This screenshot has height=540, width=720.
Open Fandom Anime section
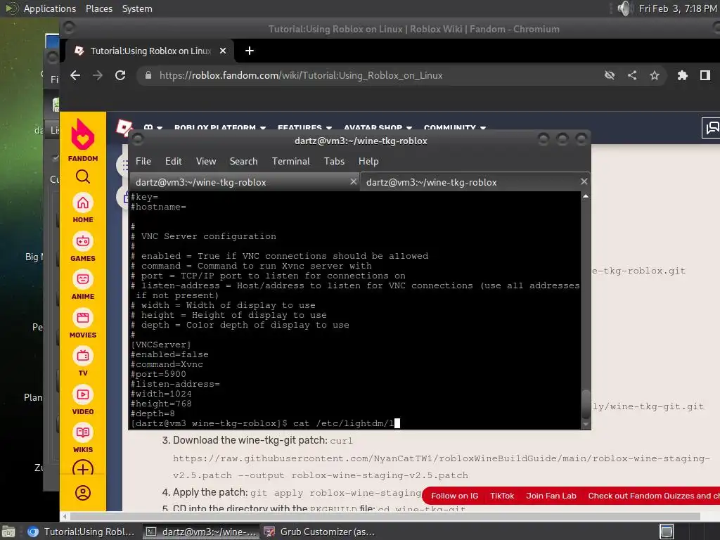[x=83, y=285]
